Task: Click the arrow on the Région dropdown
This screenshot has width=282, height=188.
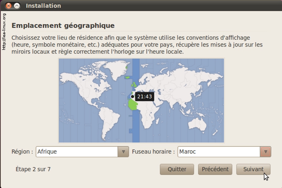Action: point(123,152)
